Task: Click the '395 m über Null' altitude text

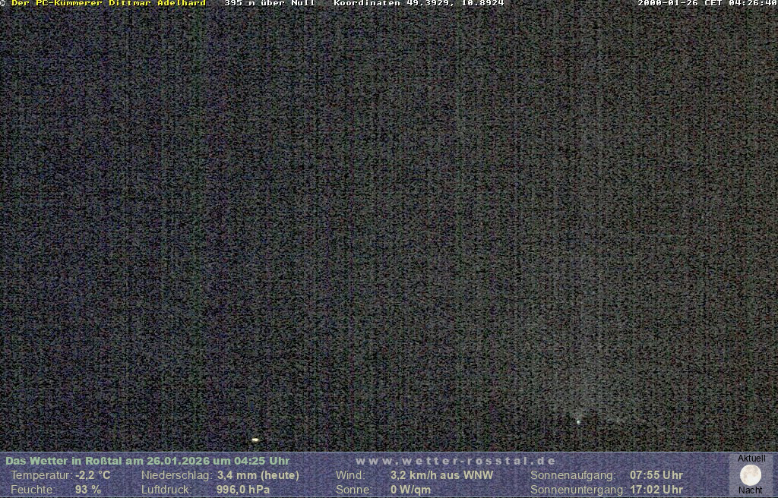Action: tap(270, 4)
